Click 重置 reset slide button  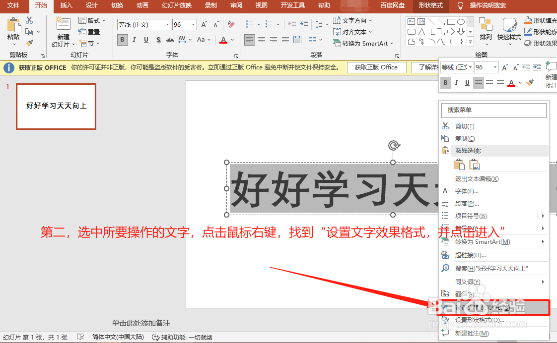(89, 32)
